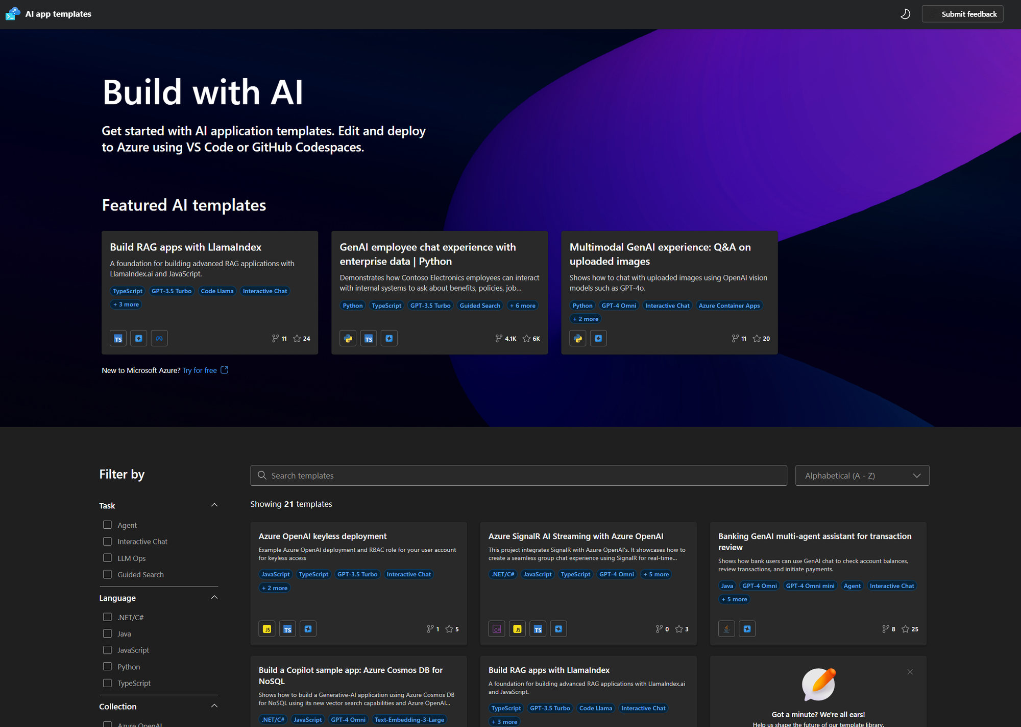Collapse the Language filter section
This screenshot has height=727, width=1021.
click(x=214, y=598)
